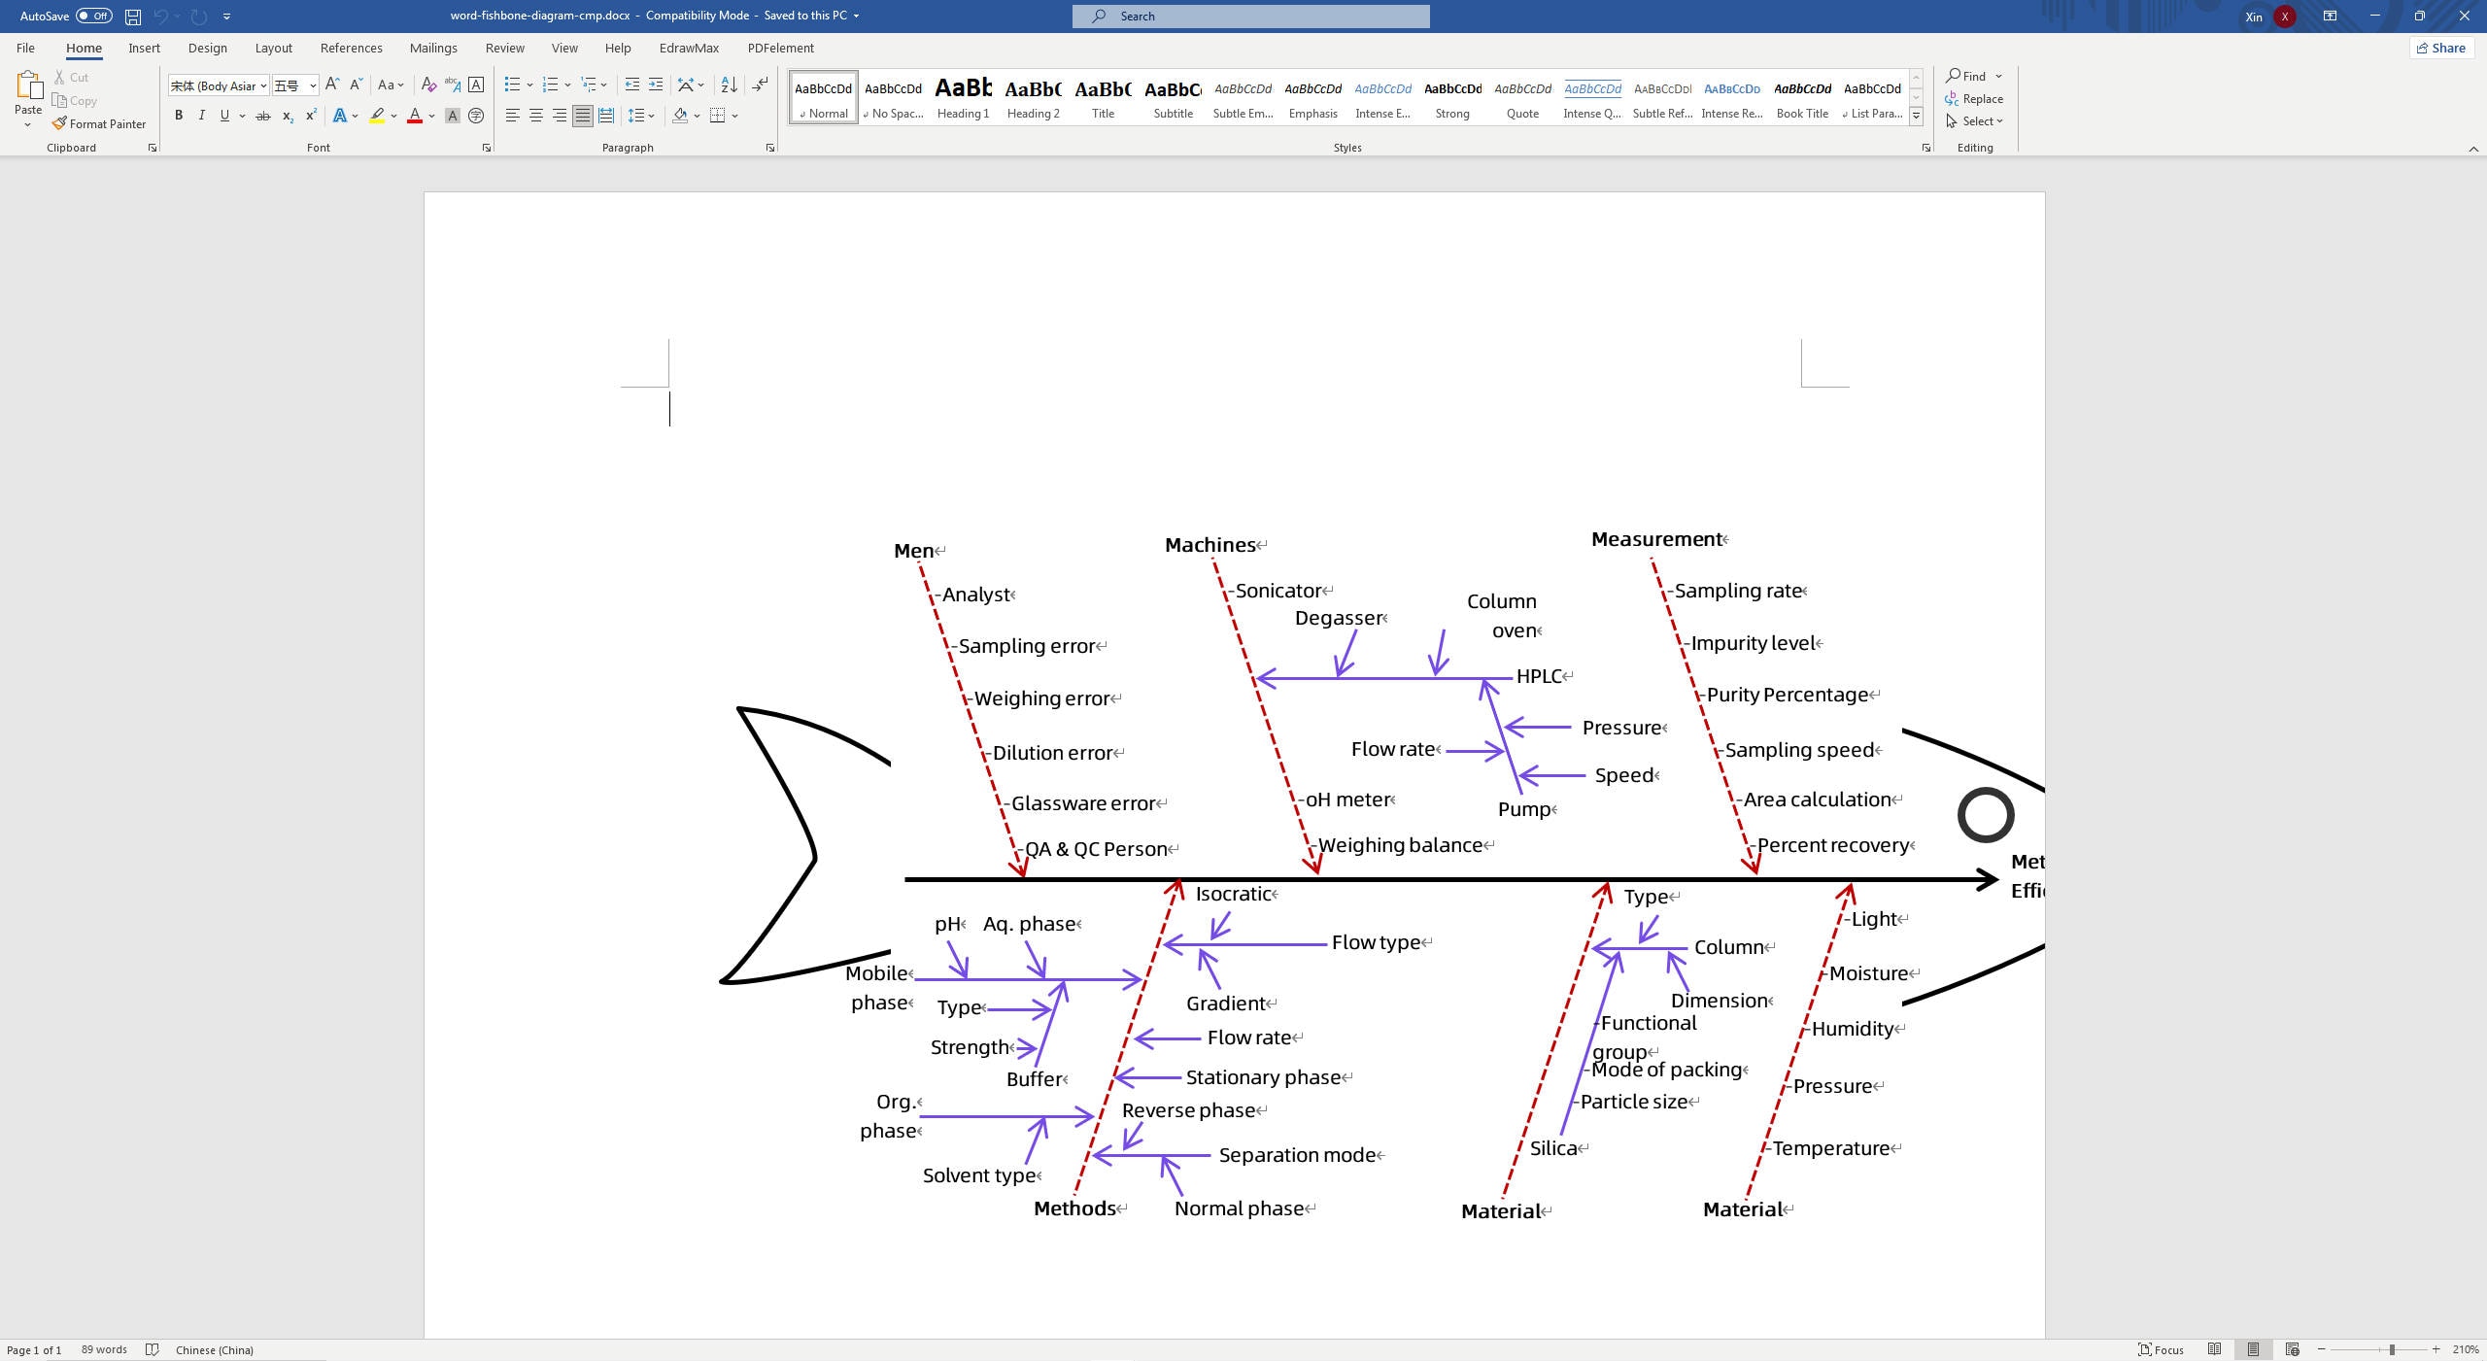Enable Focus mode in the status bar

coord(2163,1349)
